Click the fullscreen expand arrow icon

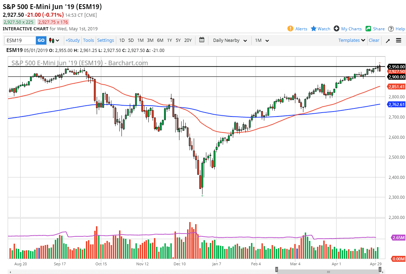click(x=387, y=40)
